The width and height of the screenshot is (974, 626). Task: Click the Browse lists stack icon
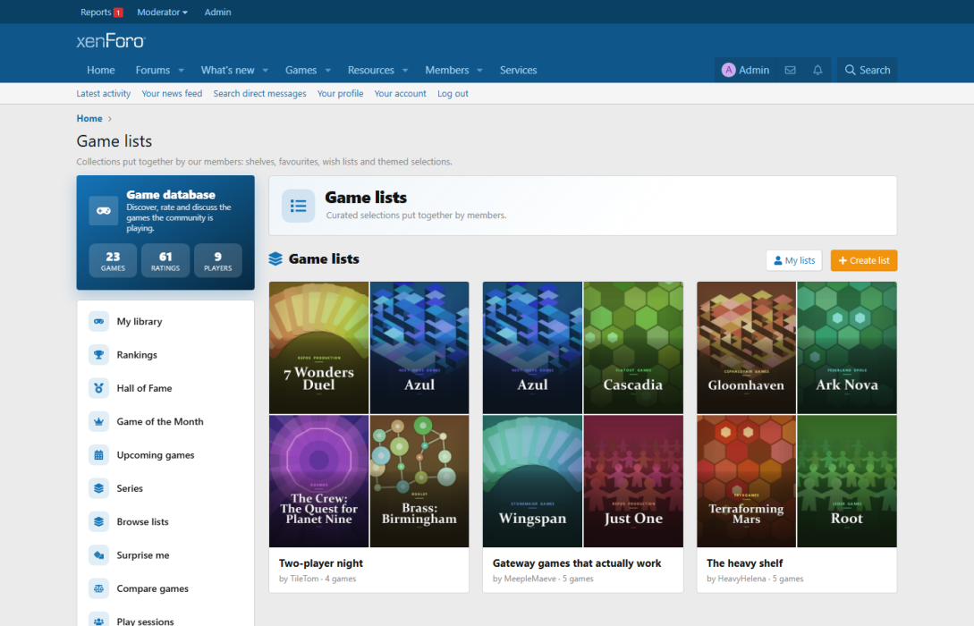(x=98, y=521)
